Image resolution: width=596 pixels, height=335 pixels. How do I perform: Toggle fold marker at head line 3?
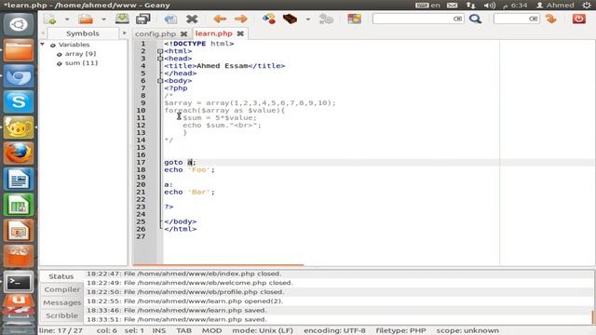pyautogui.click(x=160, y=59)
